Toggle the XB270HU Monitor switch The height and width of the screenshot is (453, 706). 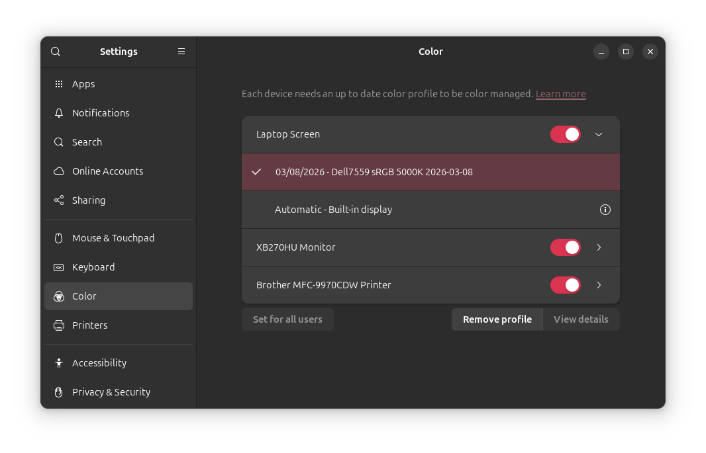(x=565, y=247)
